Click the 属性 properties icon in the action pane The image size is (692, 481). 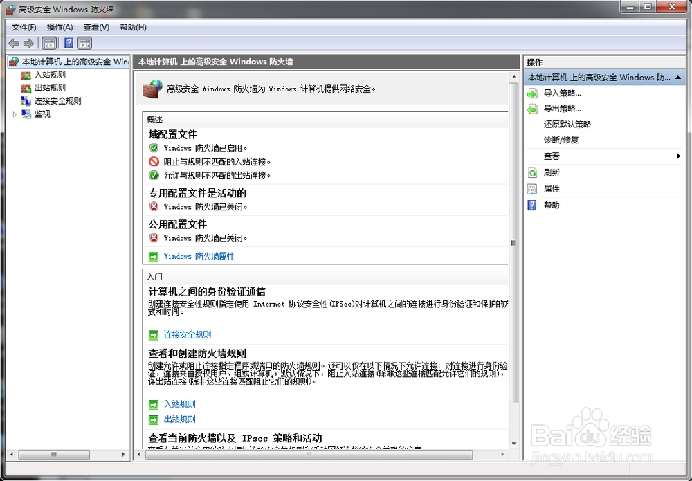(532, 190)
